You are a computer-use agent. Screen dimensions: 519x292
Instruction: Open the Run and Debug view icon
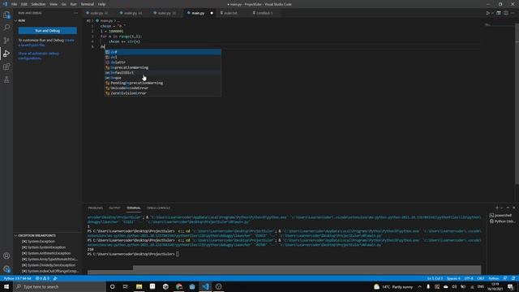tap(6, 54)
